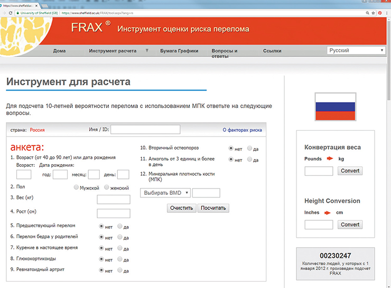The height and width of the screenshot is (288, 391).
Task: Switch to the sheffield.ac.uk browser tab
Action: click(19, 5)
